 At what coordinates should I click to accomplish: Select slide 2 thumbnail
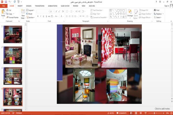[x=13, y=55]
